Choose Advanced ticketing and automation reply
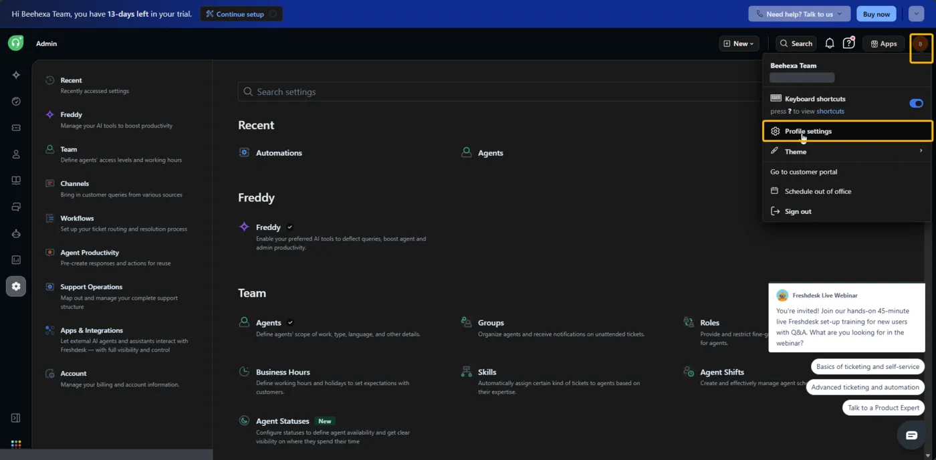Viewport: 936px width, 460px height. click(865, 387)
